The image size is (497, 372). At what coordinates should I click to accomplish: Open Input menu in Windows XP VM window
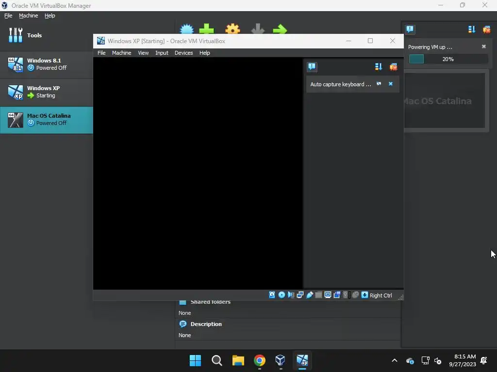coord(162,53)
